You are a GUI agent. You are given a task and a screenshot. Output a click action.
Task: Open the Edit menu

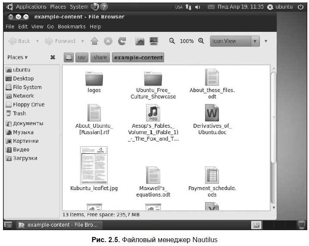pos(23,27)
